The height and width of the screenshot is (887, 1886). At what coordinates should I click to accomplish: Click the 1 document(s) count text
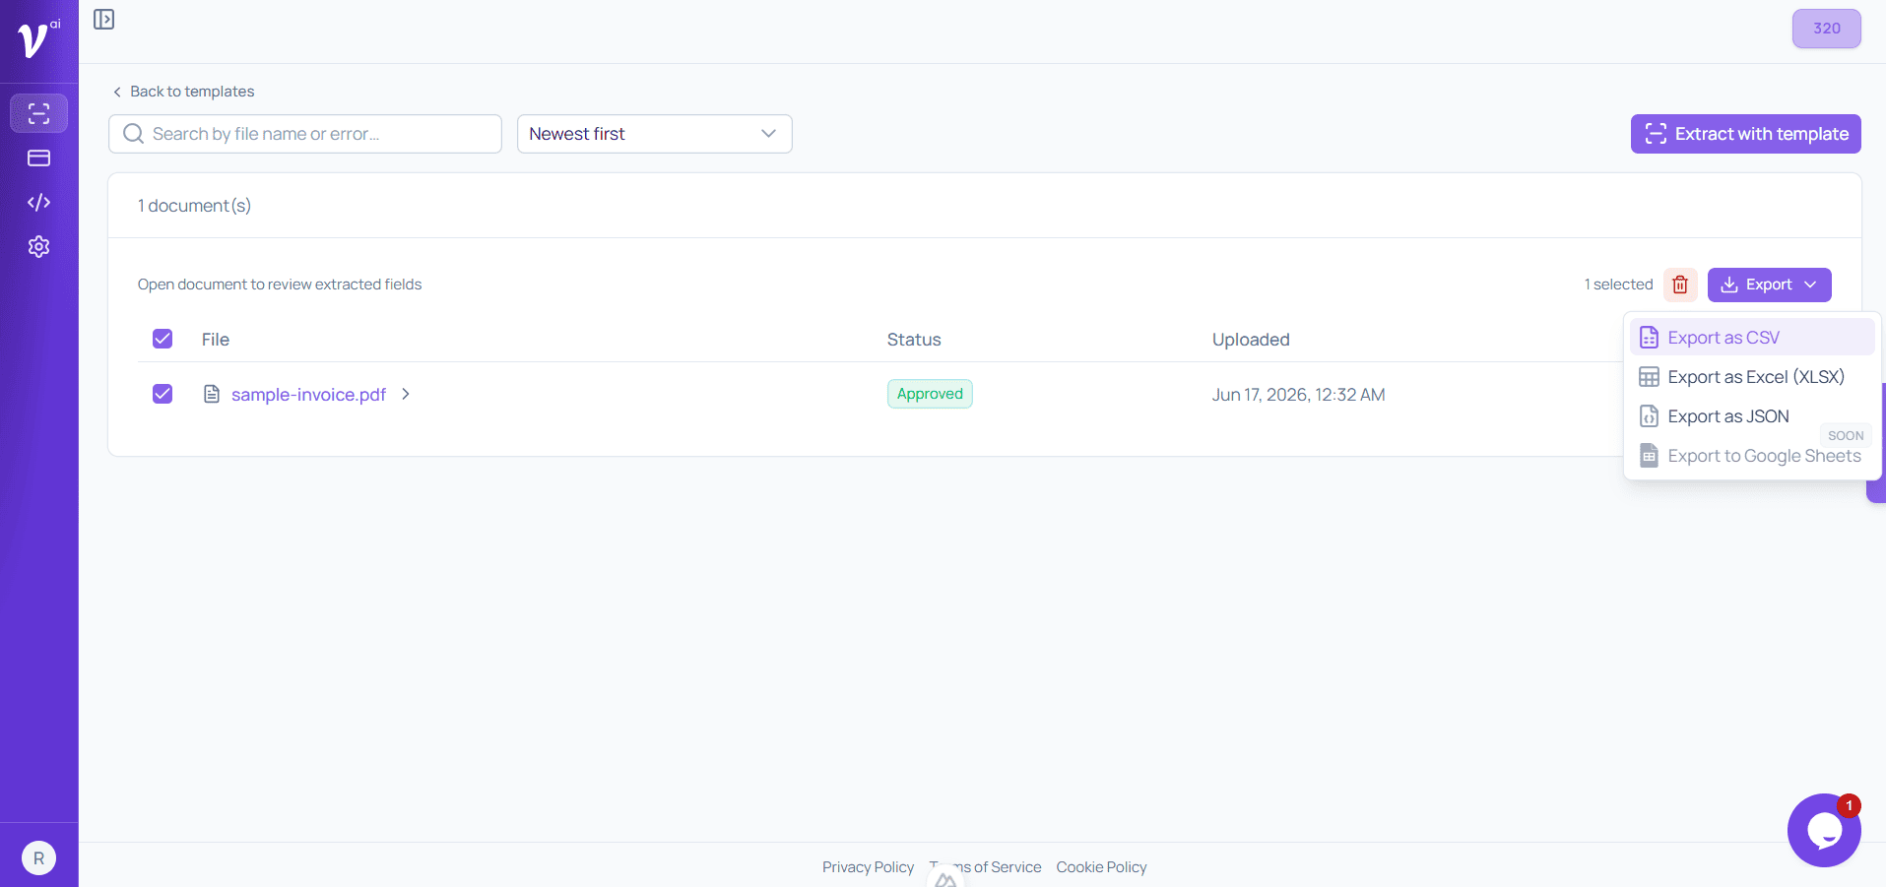pos(194,206)
